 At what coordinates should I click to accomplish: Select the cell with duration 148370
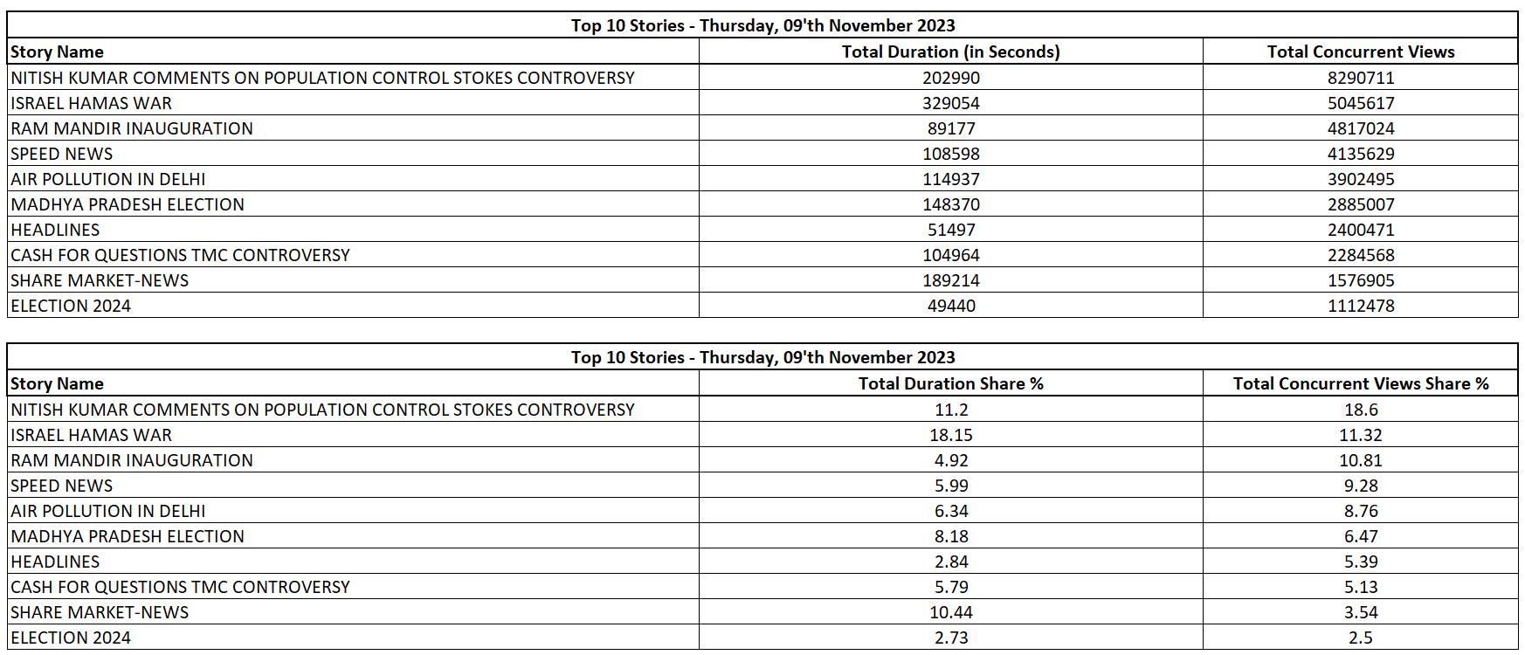click(x=950, y=204)
